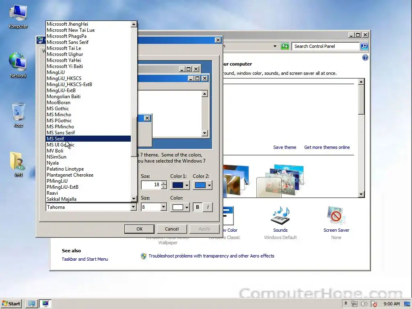Click font list scroll up arrow
412x309 pixels.
point(134,24)
